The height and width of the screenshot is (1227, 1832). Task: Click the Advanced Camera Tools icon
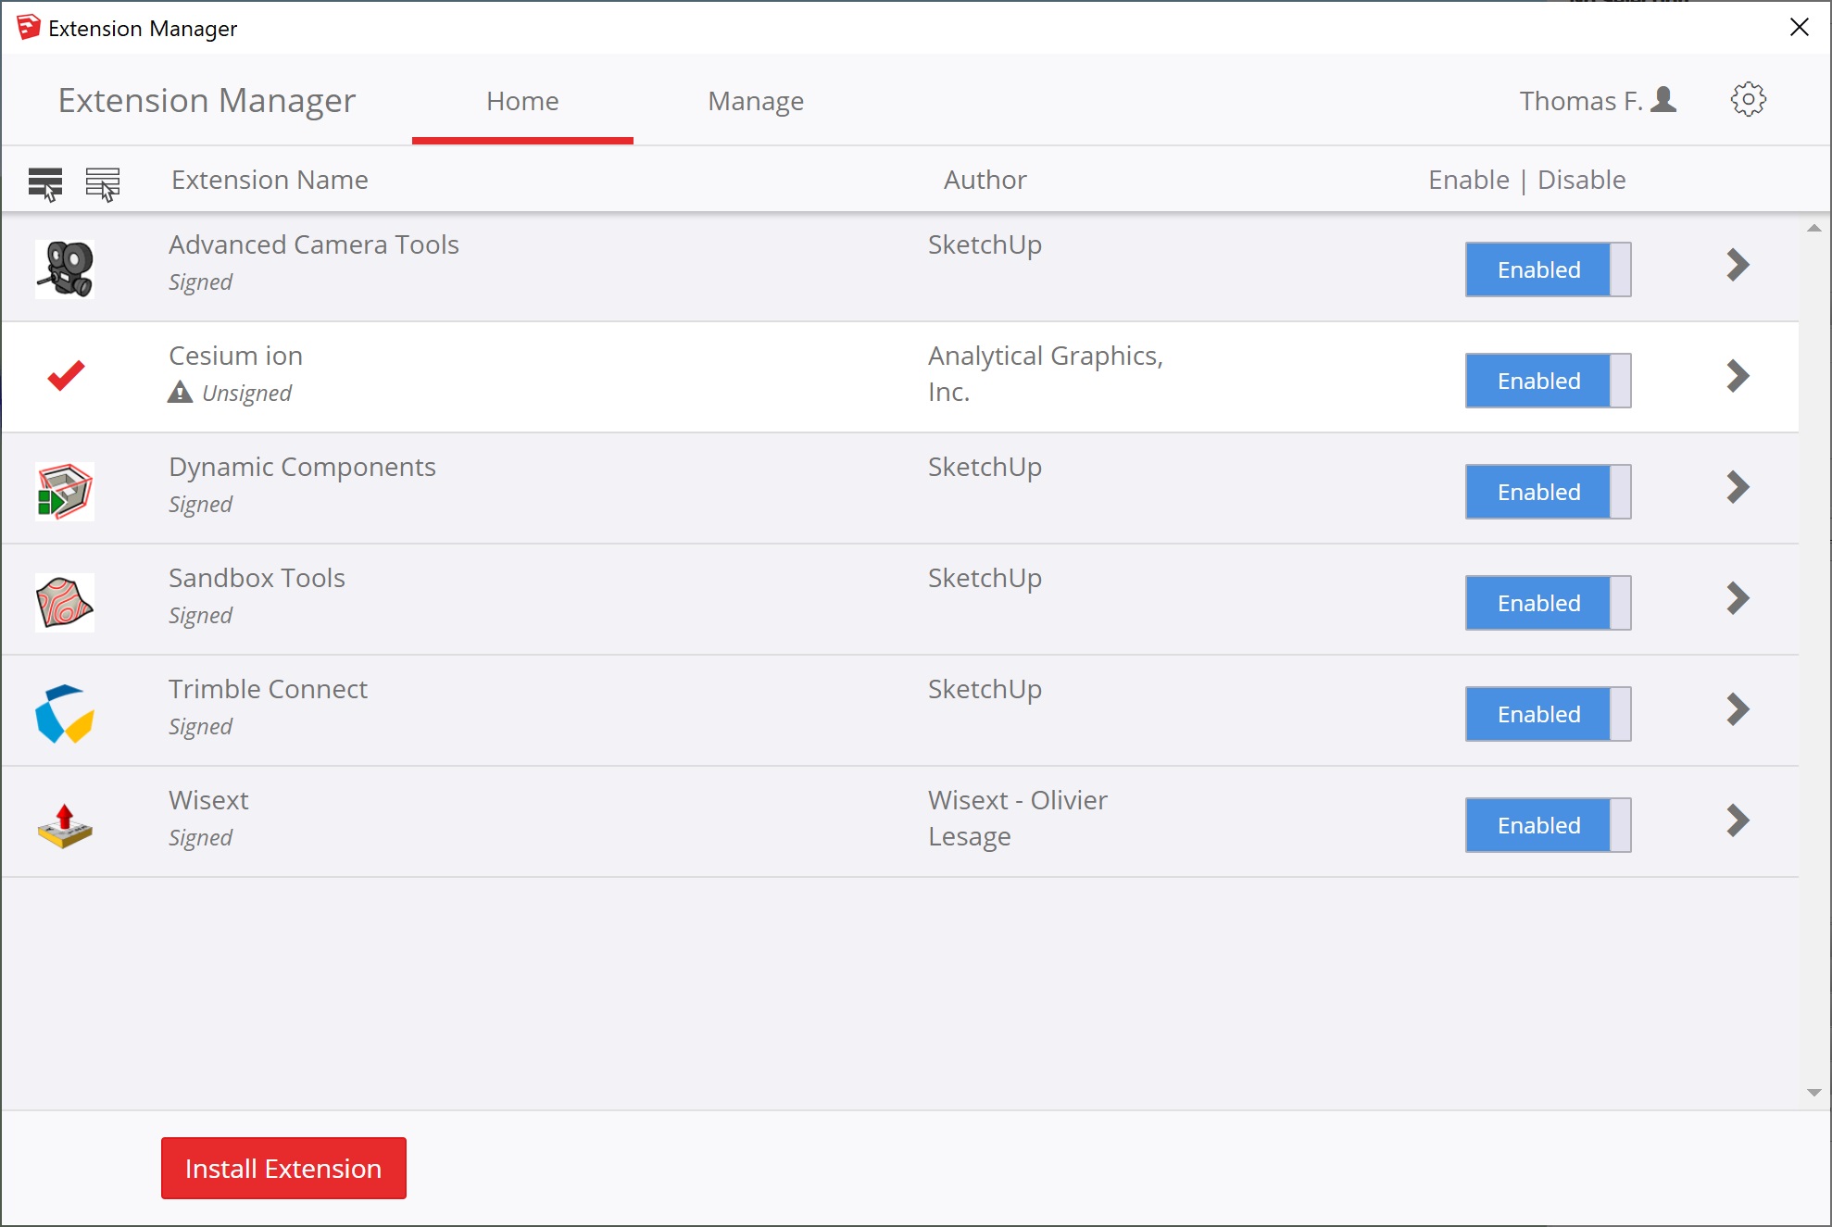[65, 269]
